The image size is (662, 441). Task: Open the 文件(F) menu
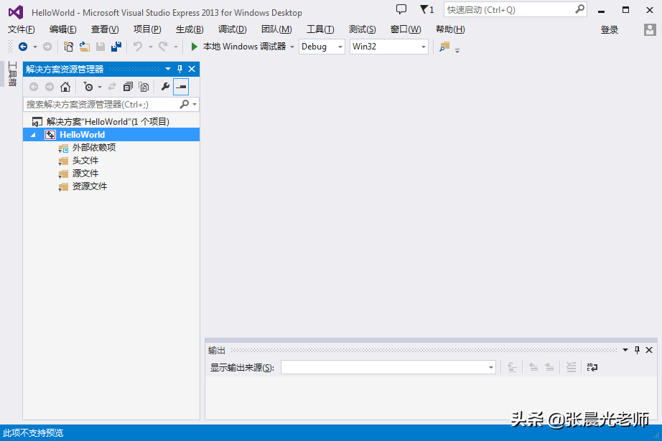tap(21, 29)
